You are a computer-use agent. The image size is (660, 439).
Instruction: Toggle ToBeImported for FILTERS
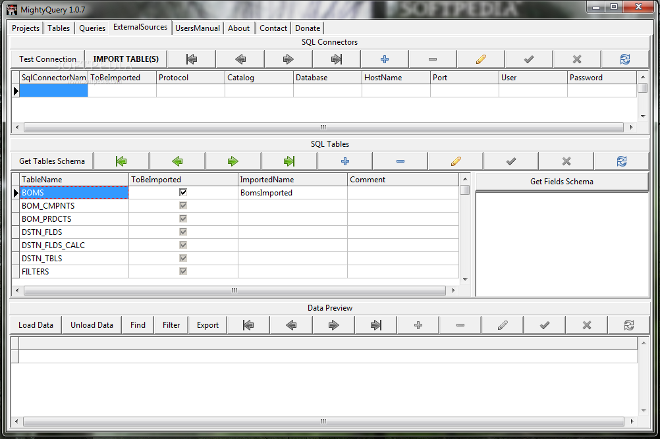tap(183, 271)
